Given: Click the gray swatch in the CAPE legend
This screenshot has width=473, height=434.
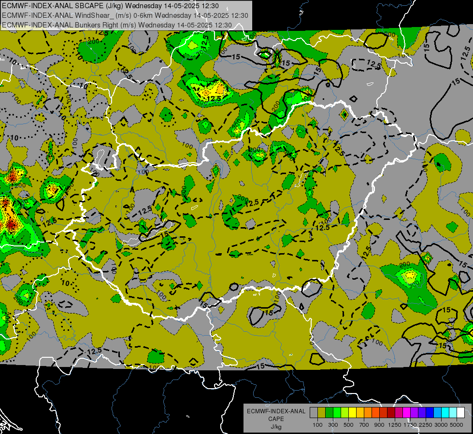Looking at the screenshot, I should 314,413.
